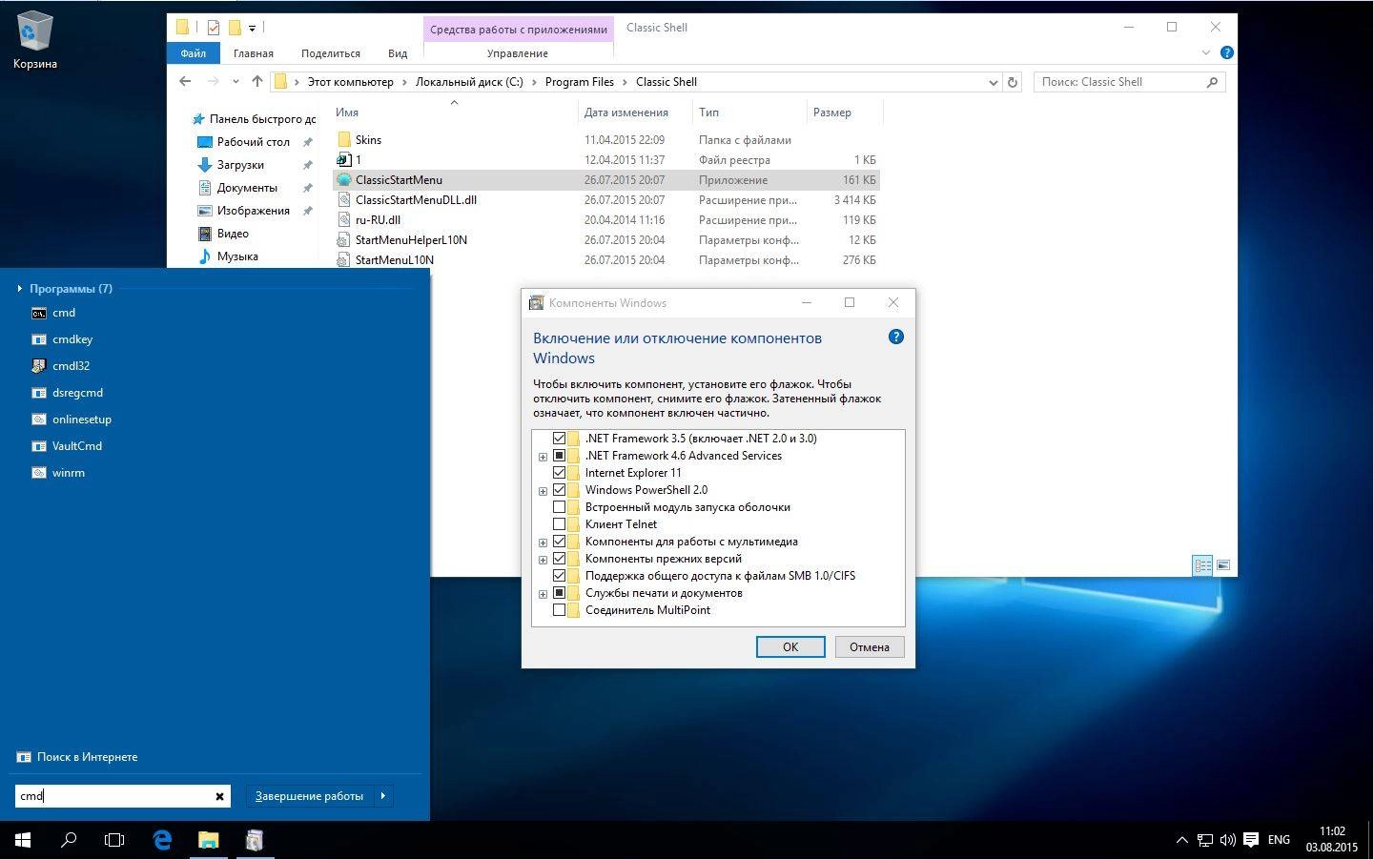1374x860 pixels.
Task: Collapse Программы (7) results group
Action: pos(20,288)
